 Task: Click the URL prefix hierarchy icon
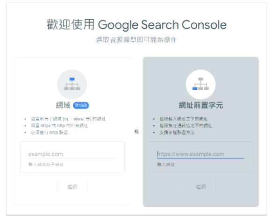(200, 84)
